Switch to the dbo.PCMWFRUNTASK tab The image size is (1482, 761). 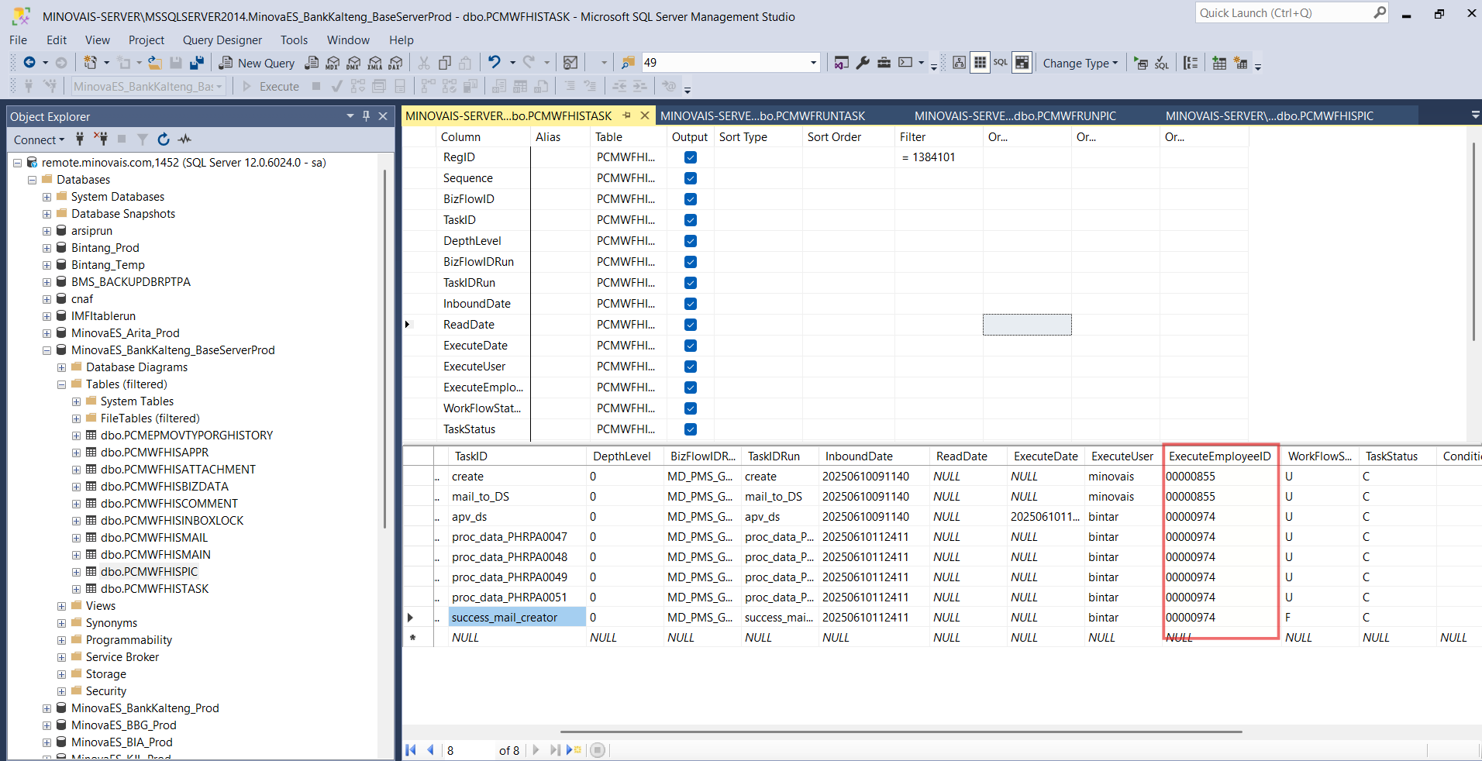[x=763, y=115]
